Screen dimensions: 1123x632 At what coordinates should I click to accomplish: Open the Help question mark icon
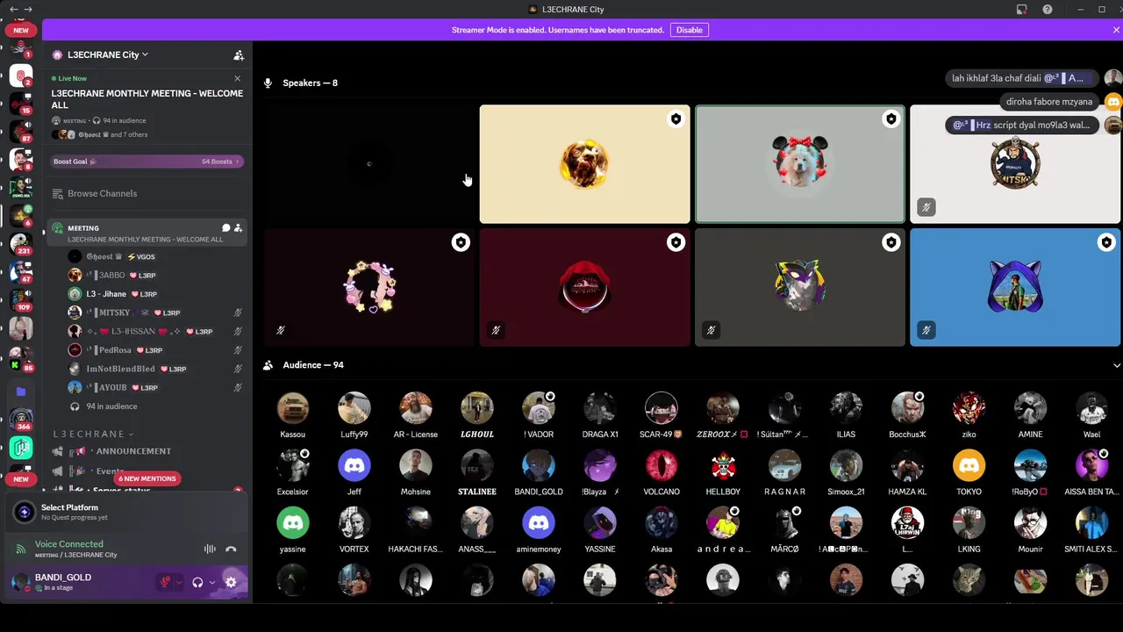(1048, 10)
